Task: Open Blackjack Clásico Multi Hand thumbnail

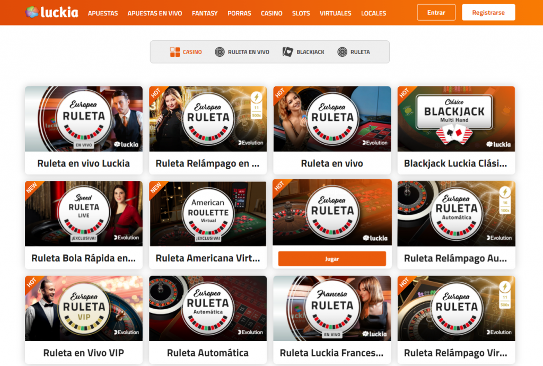Action: click(x=456, y=119)
